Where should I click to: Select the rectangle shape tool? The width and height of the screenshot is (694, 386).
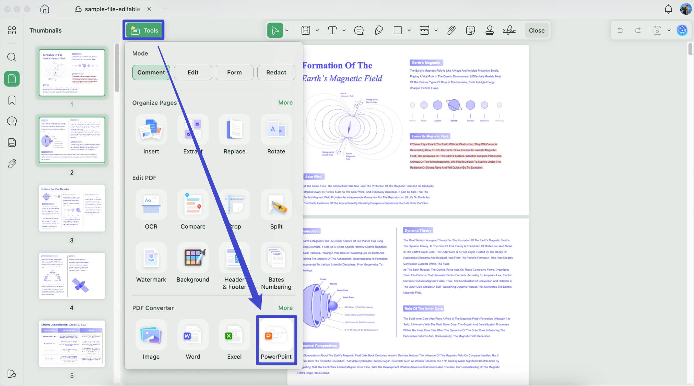point(398,30)
